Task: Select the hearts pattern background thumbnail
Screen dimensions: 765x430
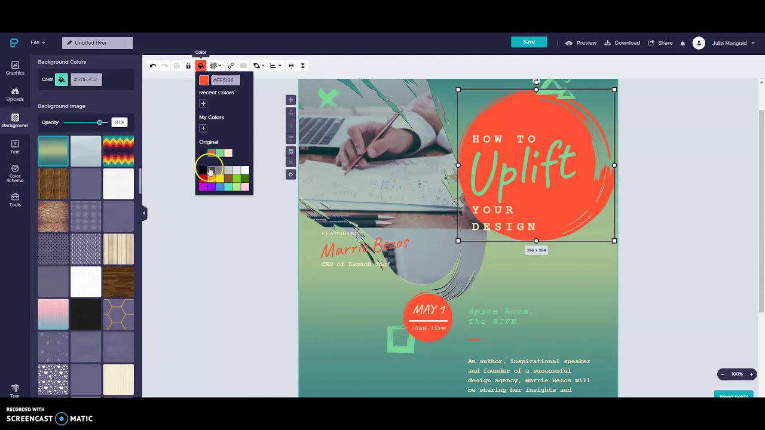Action: click(x=53, y=379)
